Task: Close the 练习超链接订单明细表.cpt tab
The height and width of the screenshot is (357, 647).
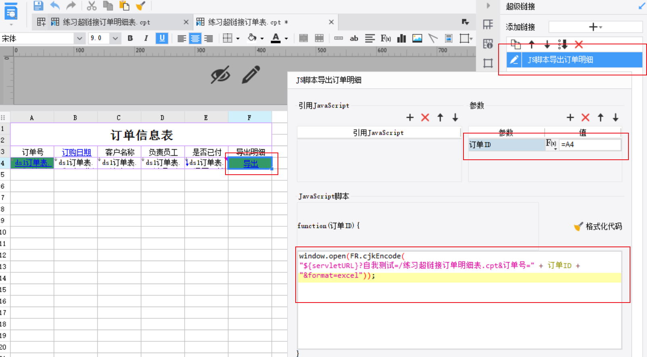Action: [186, 22]
